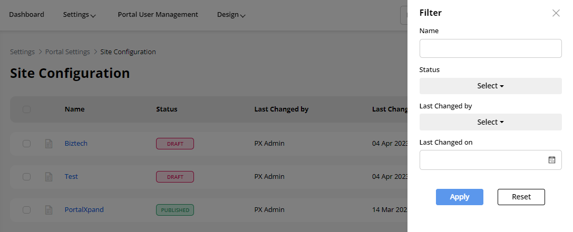Go to Dashboard
The height and width of the screenshot is (232, 573).
(x=26, y=15)
